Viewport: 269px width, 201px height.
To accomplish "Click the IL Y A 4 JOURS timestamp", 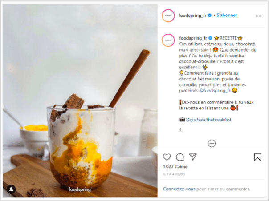I will click(174, 174).
